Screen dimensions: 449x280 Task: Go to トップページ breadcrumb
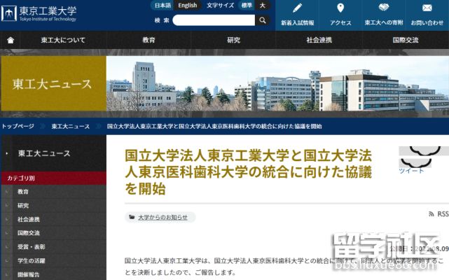click(x=18, y=126)
